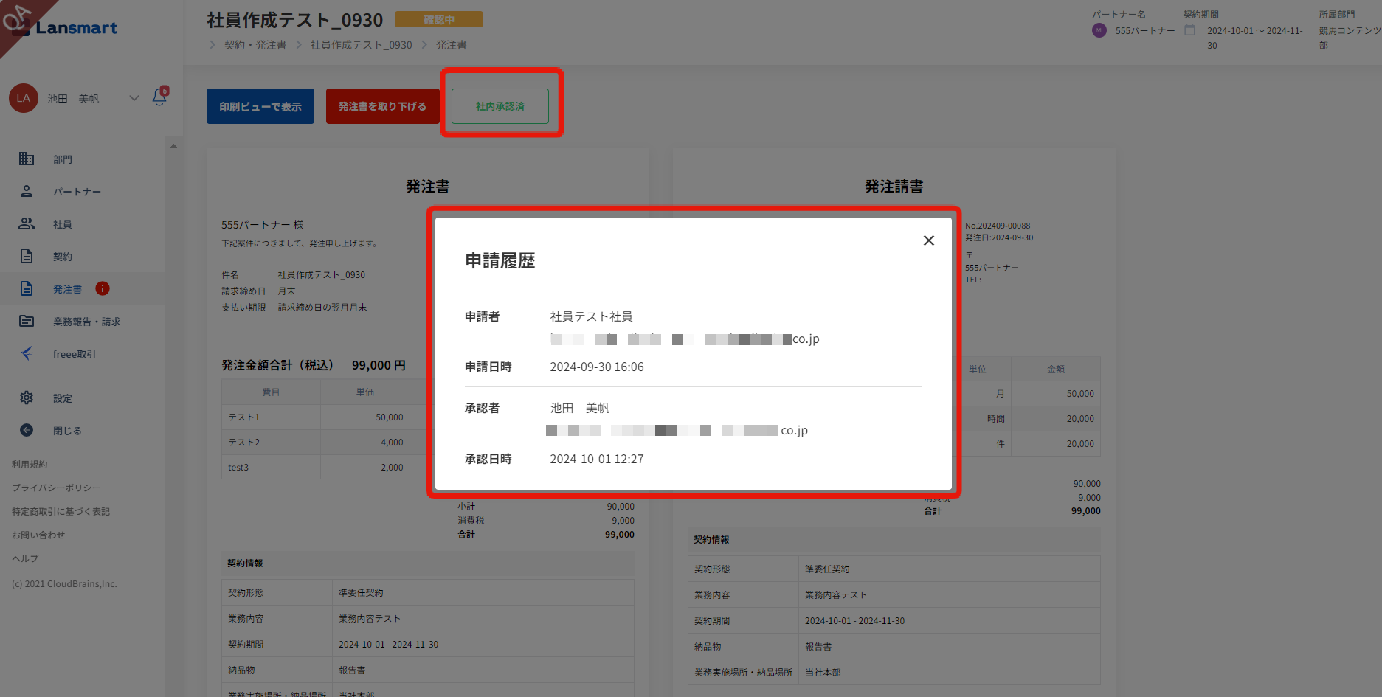1382x697 pixels.
Task: Click the 契約・発注書 breadcrumb link
Action: pyautogui.click(x=255, y=45)
